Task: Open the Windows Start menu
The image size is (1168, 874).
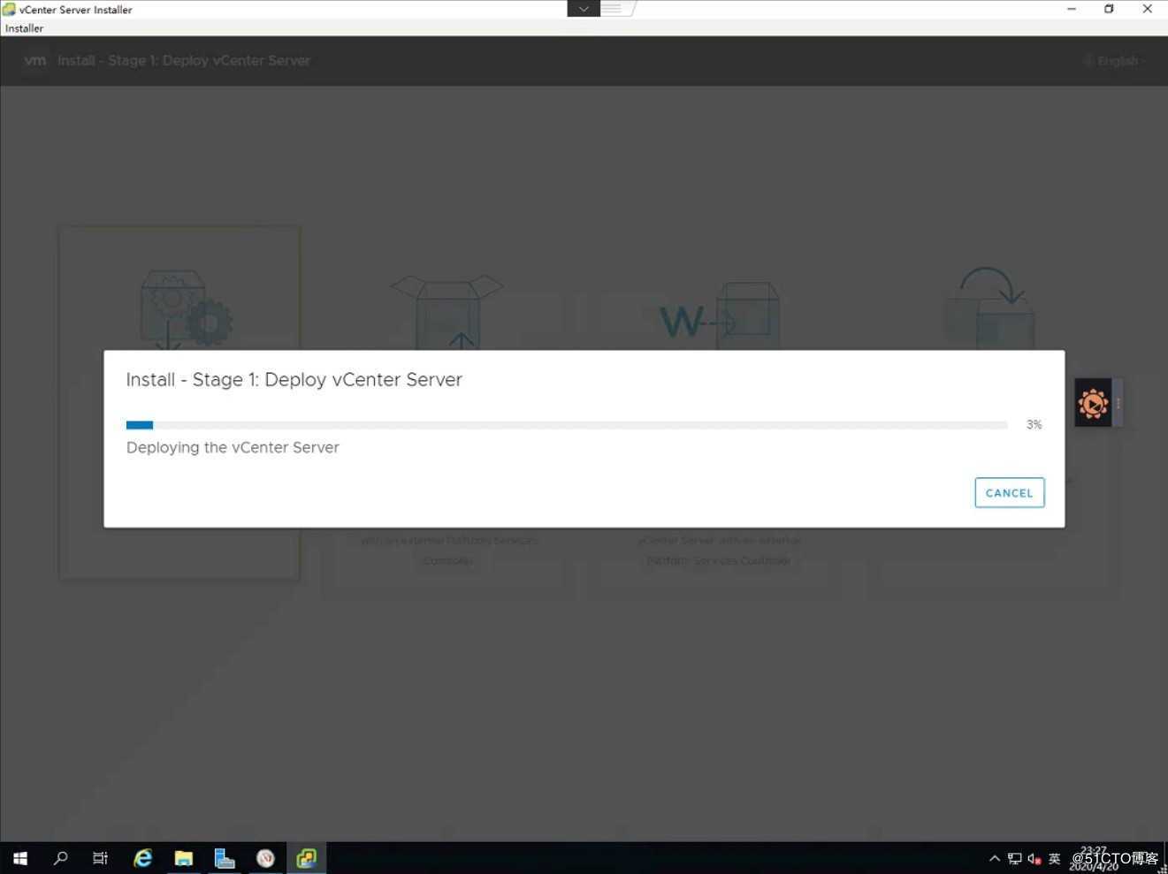Action: (19, 858)
